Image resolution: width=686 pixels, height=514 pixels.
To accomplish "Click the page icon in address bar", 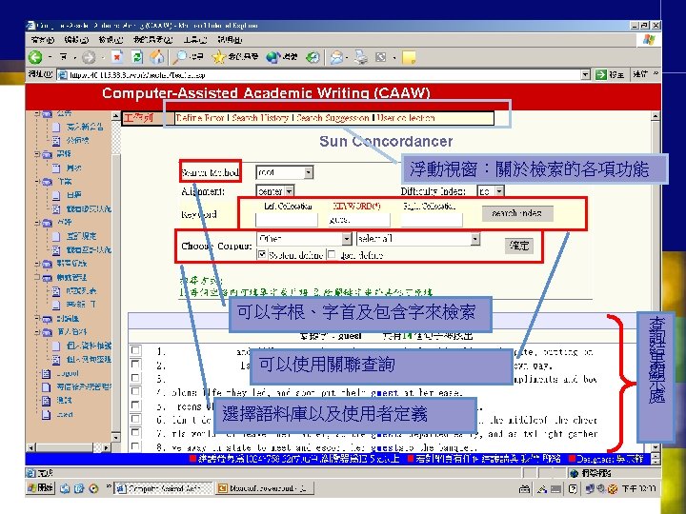I will point(63,75).
